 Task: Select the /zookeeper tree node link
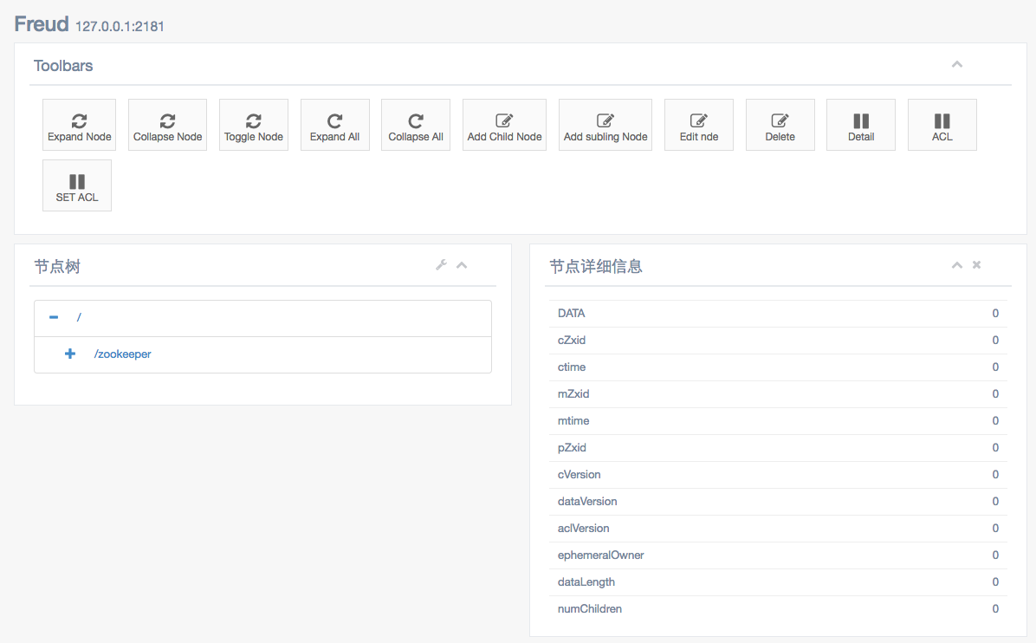coord(122,354)
